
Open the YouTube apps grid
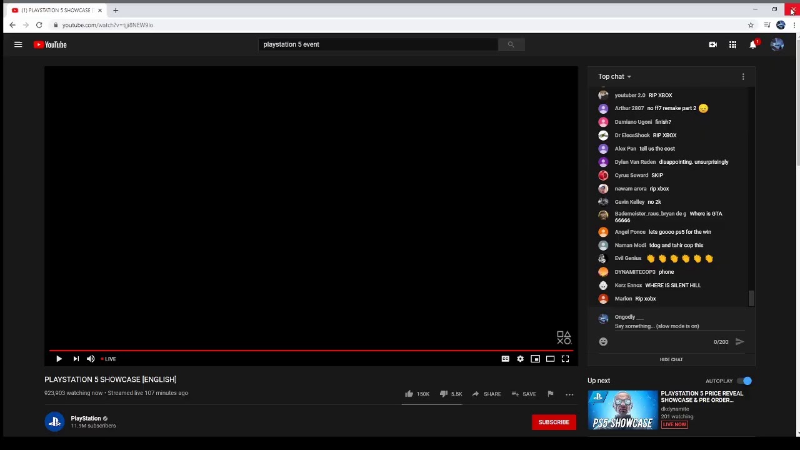732,44
